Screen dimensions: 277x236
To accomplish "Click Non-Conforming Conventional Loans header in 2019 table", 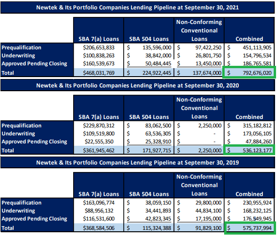I will tap(199, 185).
